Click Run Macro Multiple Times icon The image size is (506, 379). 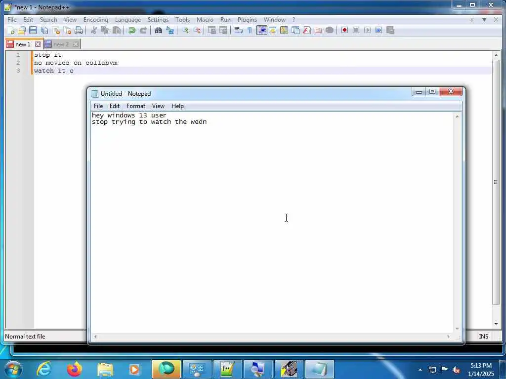pos(379,30)
